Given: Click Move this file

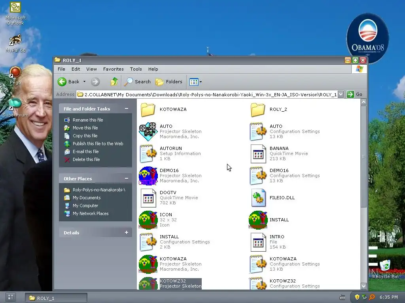Looking at the screenshot, I should (x=85, y=128).
